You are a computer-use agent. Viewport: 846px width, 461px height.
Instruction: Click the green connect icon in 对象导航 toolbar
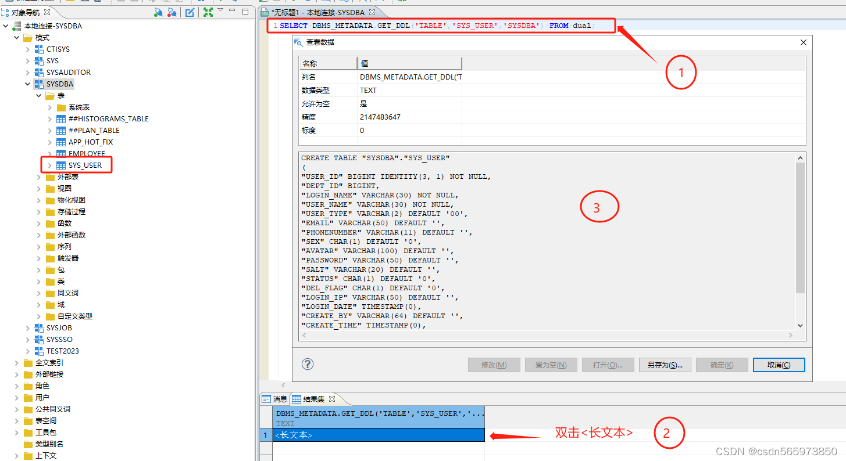pyautogui.click(x=158, y=11)
